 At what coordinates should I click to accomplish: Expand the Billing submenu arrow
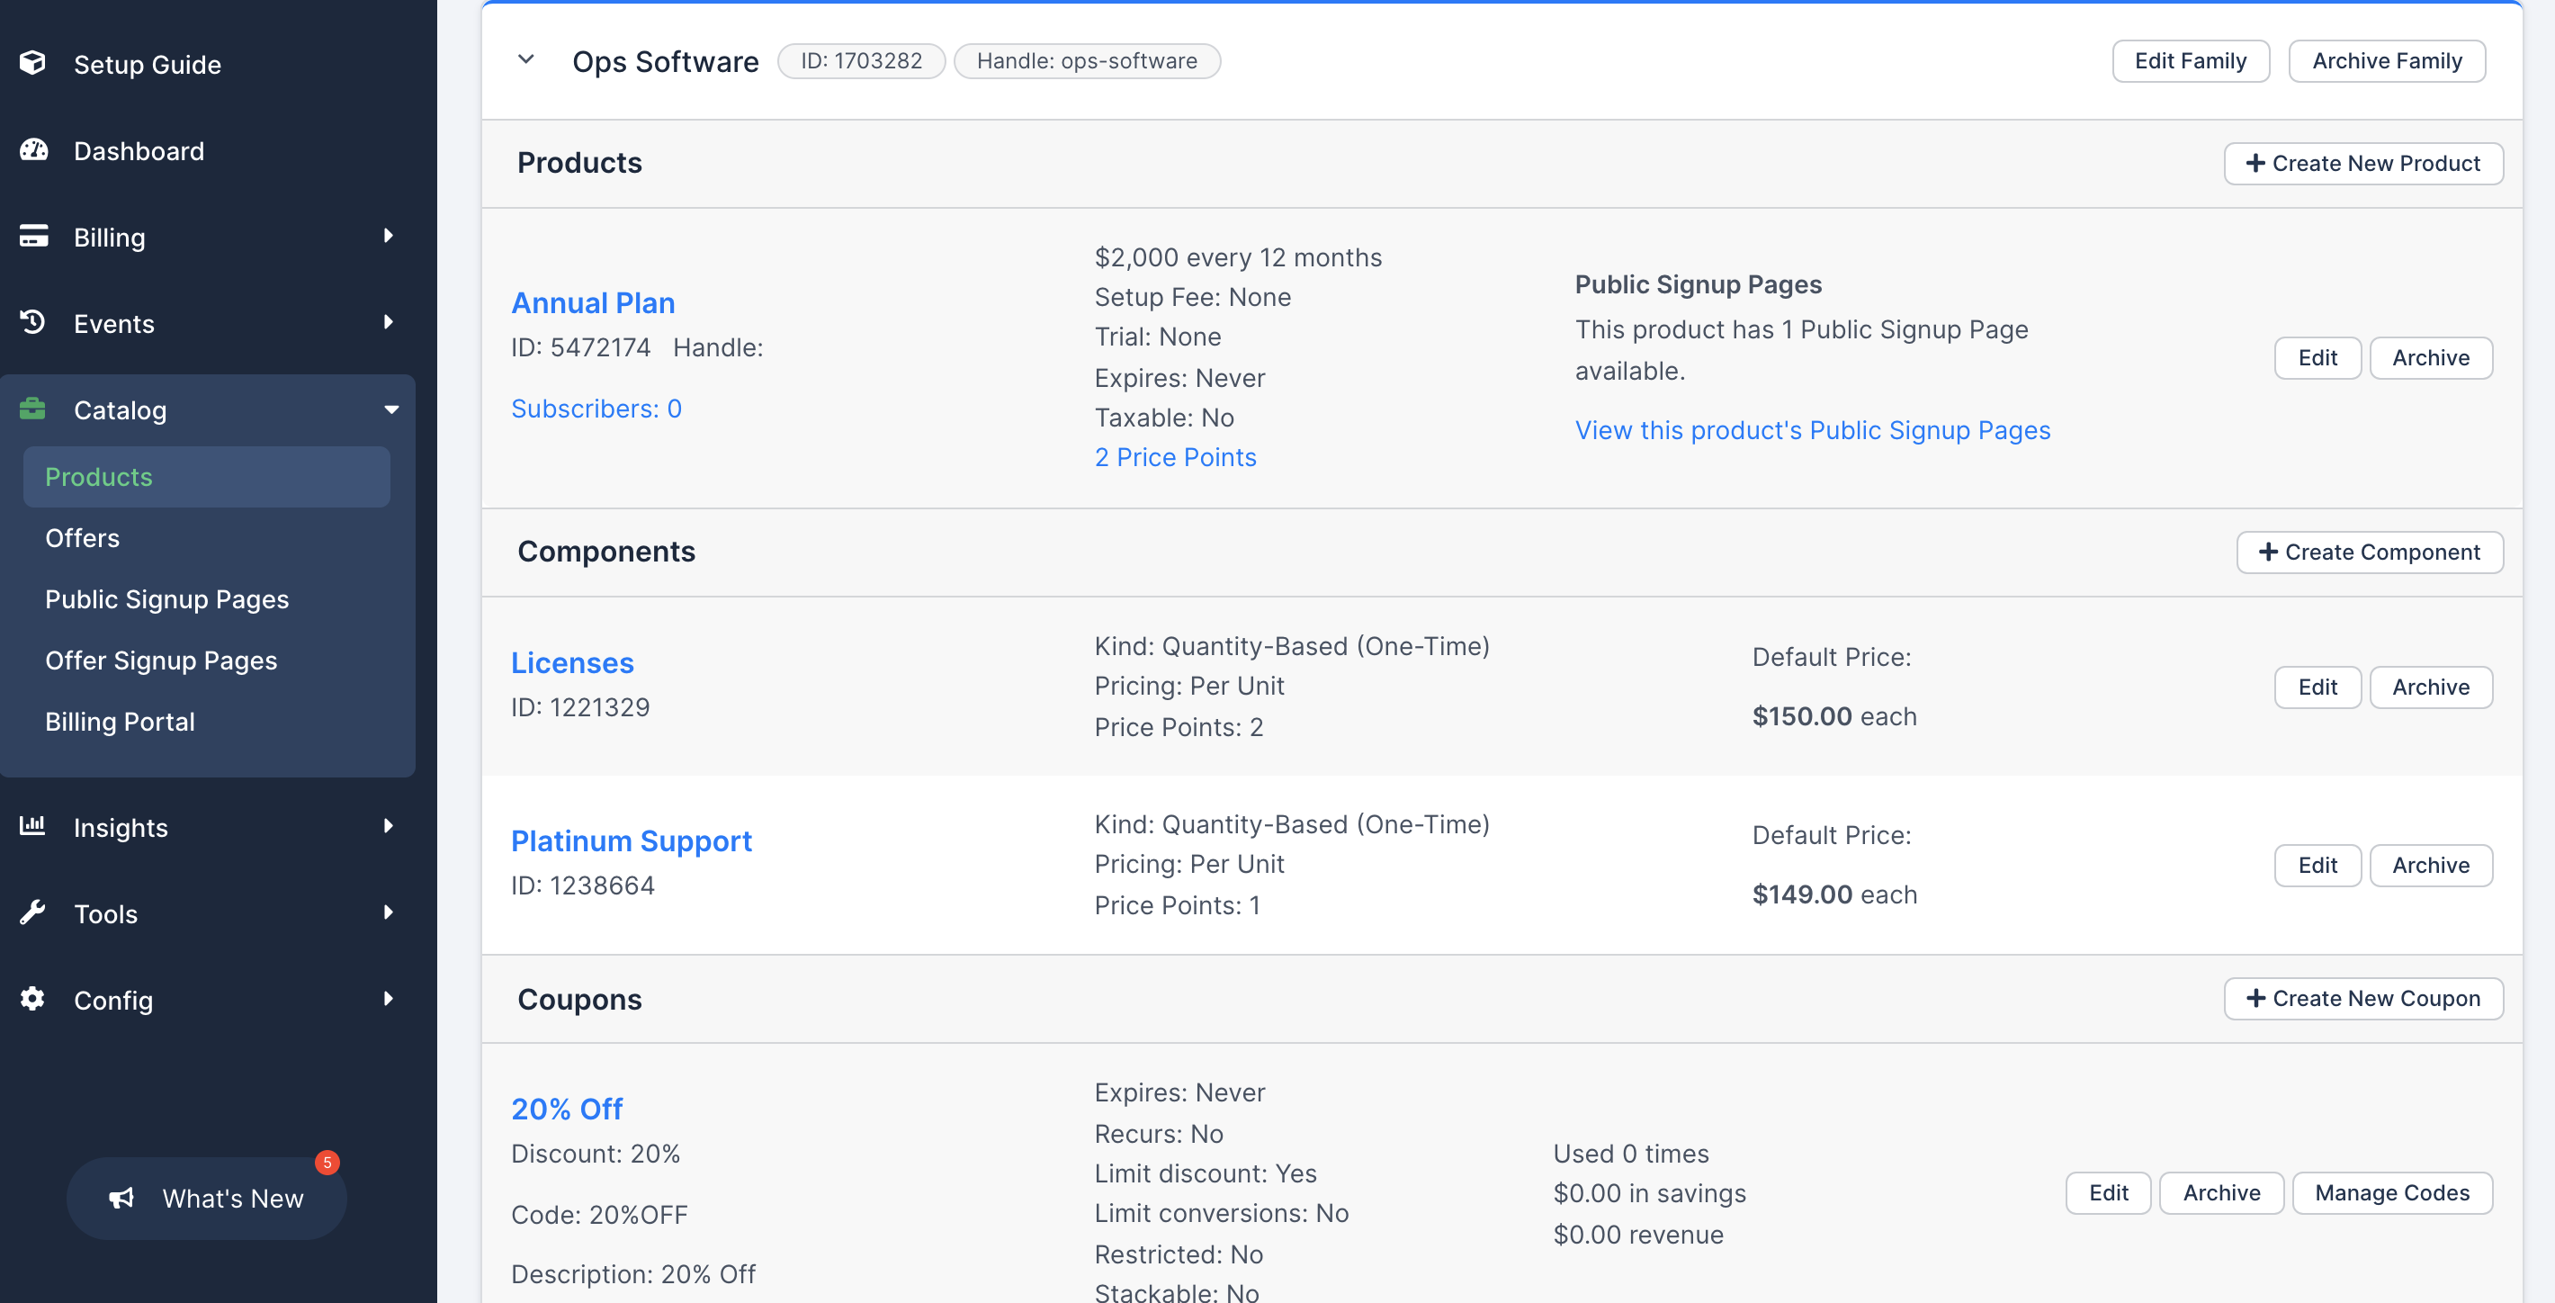coord(388,236)
